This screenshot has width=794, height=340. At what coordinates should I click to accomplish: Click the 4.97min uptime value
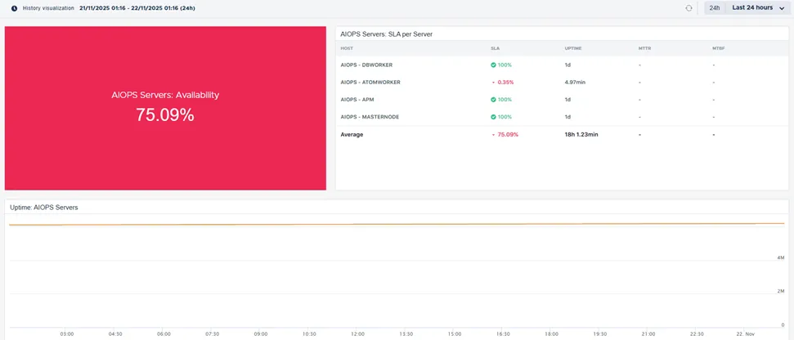[575, 83]
